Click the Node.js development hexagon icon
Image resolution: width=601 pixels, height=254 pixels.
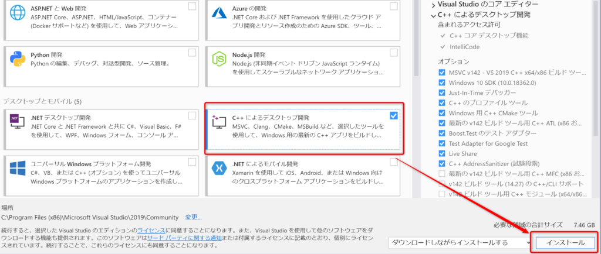[221, 60]
